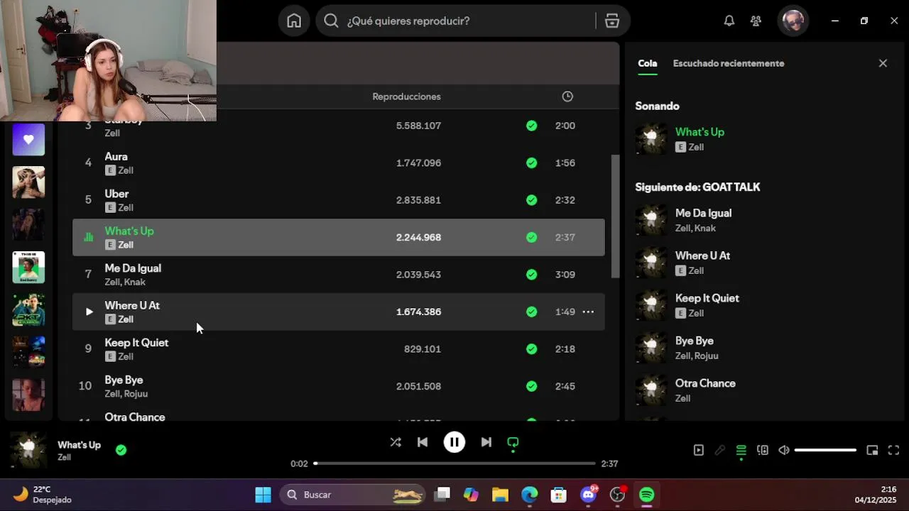Open lyrics microphone icon

(x=720, y=450)
